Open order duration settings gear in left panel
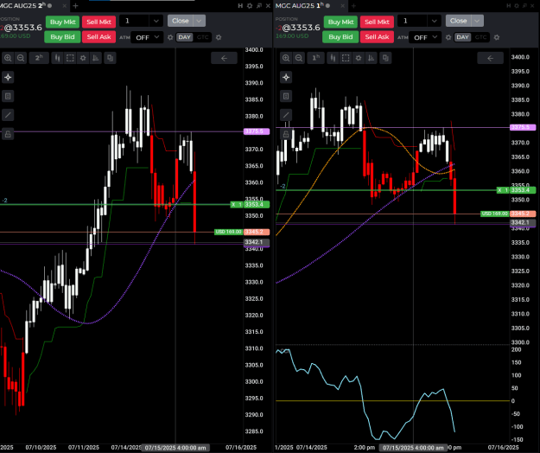Screen dimensions: 540x453 pos(219,37)
